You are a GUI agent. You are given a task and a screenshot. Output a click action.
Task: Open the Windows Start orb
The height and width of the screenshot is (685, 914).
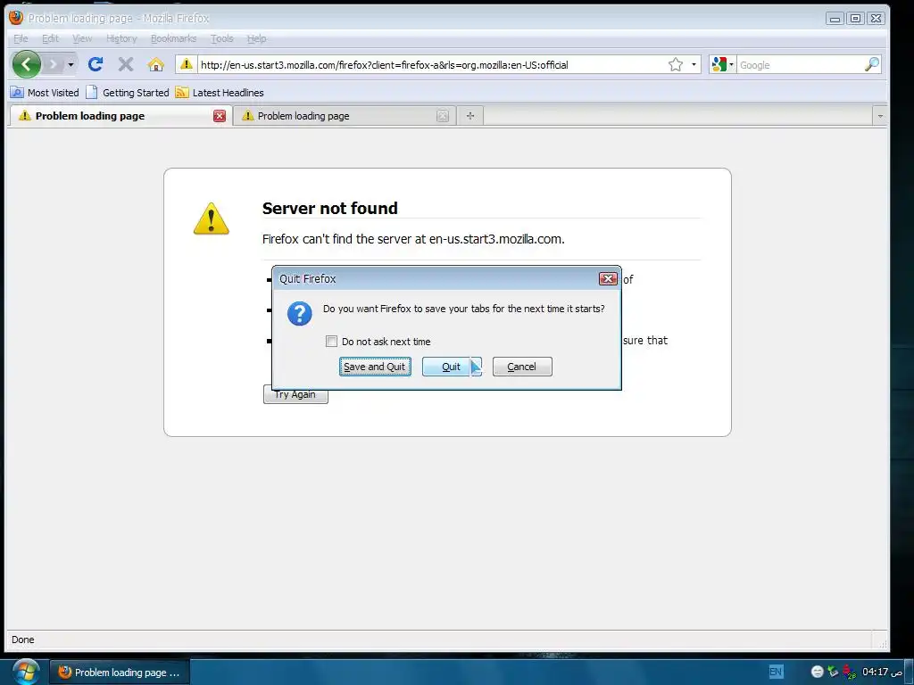[26, 672]
